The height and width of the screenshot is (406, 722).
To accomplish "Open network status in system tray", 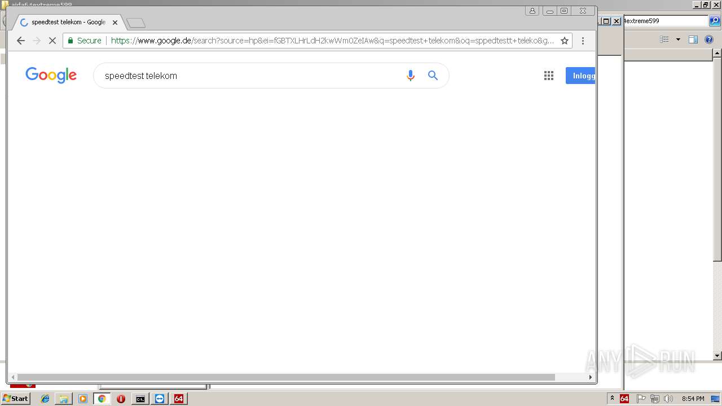I will coord(654,399).
